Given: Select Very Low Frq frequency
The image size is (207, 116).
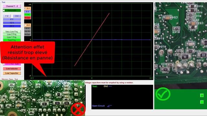Looking at the screenshot, I should click(x=12, y=32).
